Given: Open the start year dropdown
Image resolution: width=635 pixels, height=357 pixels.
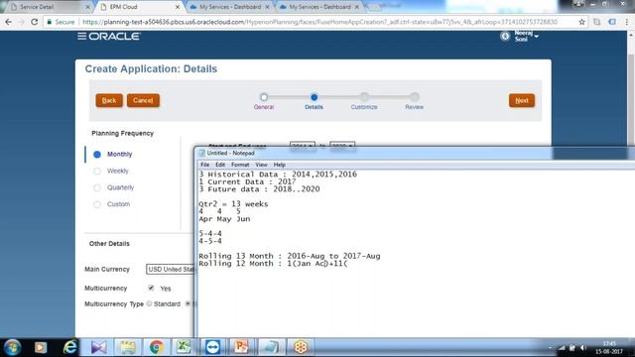Looking at the screenshot, I should tap(302, 145).
